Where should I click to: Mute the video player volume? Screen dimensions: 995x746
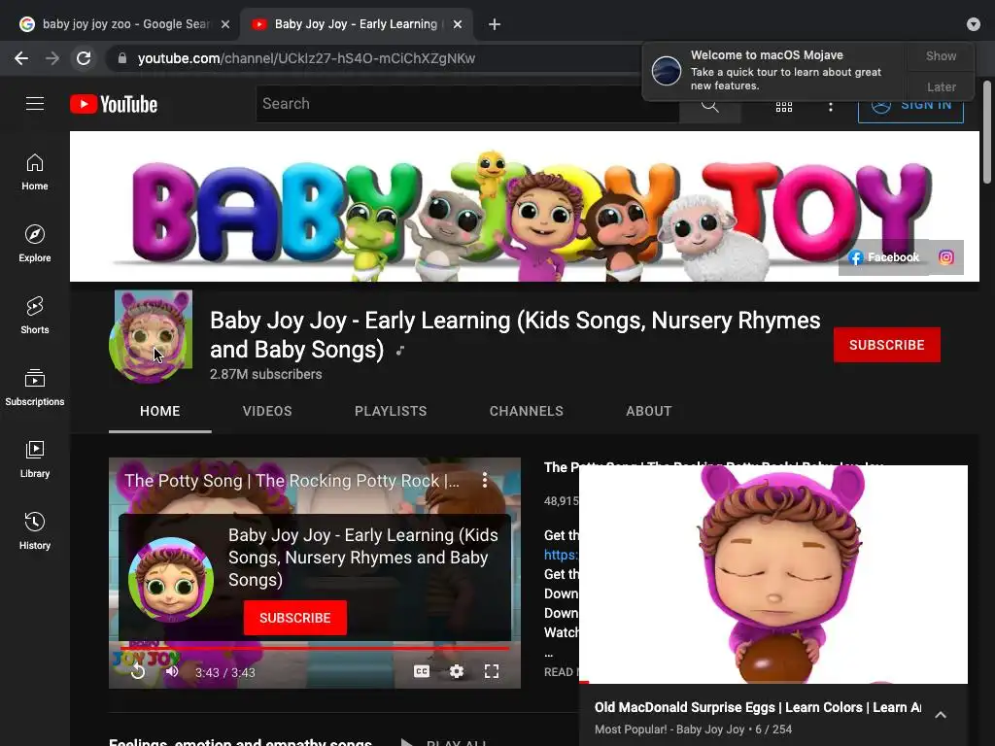(172, 671)
